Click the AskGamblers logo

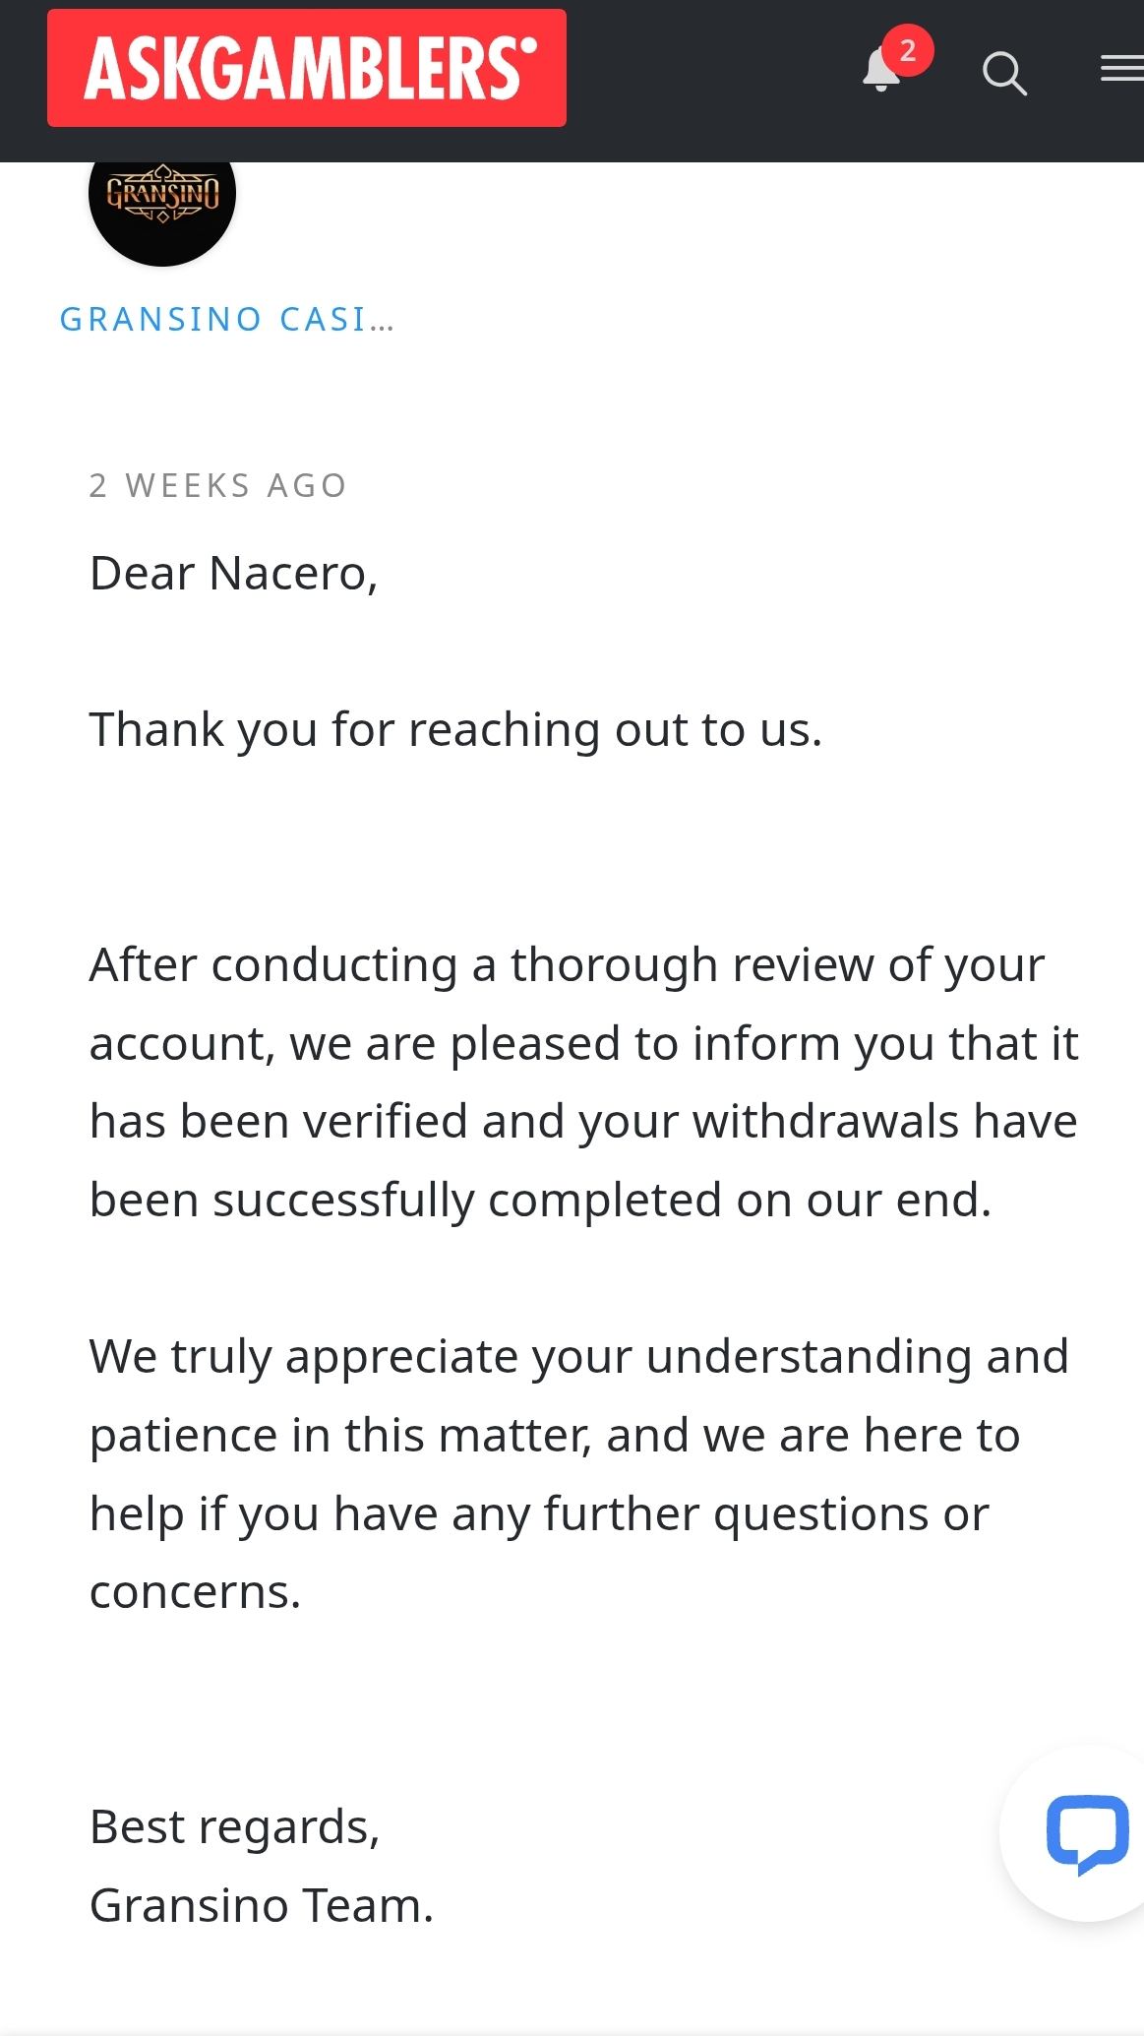(307, 68)
